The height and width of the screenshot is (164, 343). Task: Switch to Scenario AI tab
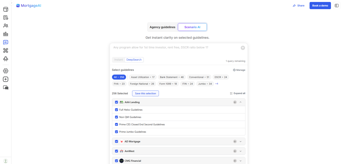click(x=192, y=27)
